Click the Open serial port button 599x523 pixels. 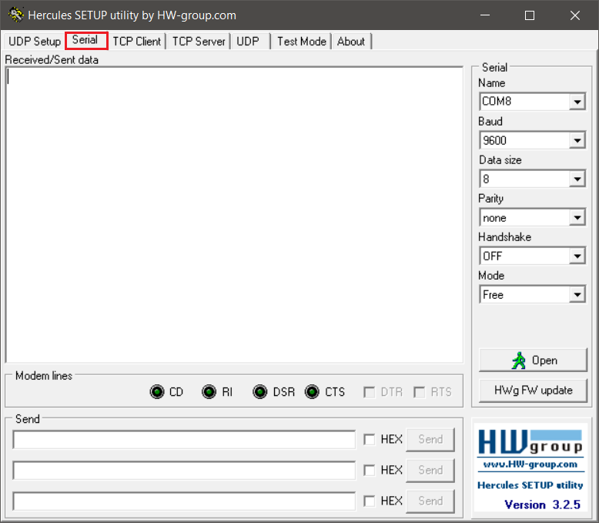(x=533, y=360)
